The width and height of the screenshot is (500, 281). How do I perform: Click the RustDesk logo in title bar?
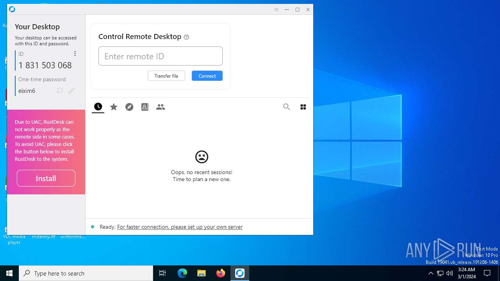click(x=12, y=9)
